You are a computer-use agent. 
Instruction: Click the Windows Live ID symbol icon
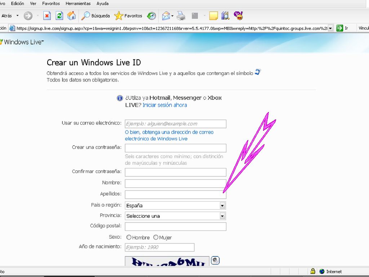pyautogui.click(x=258, y=72)
